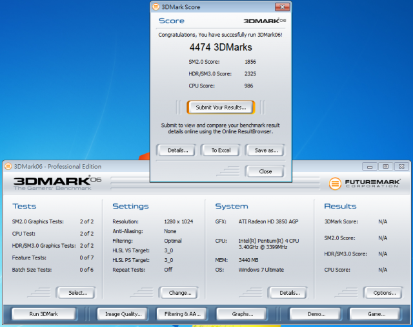
Task: Click the System section heading
Action: (x=232, y=206)
